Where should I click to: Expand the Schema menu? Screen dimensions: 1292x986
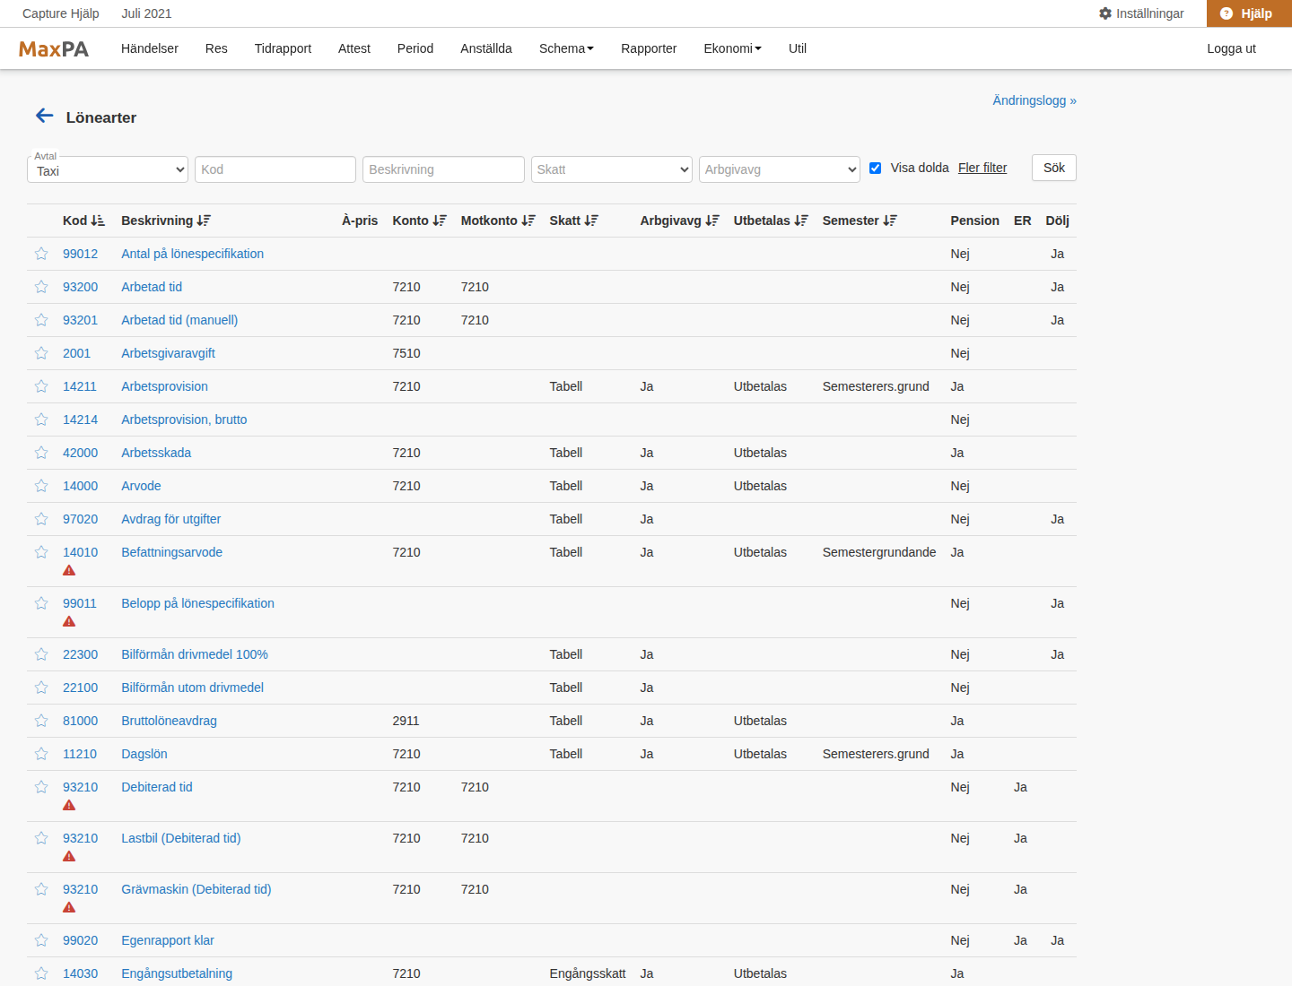566,48
